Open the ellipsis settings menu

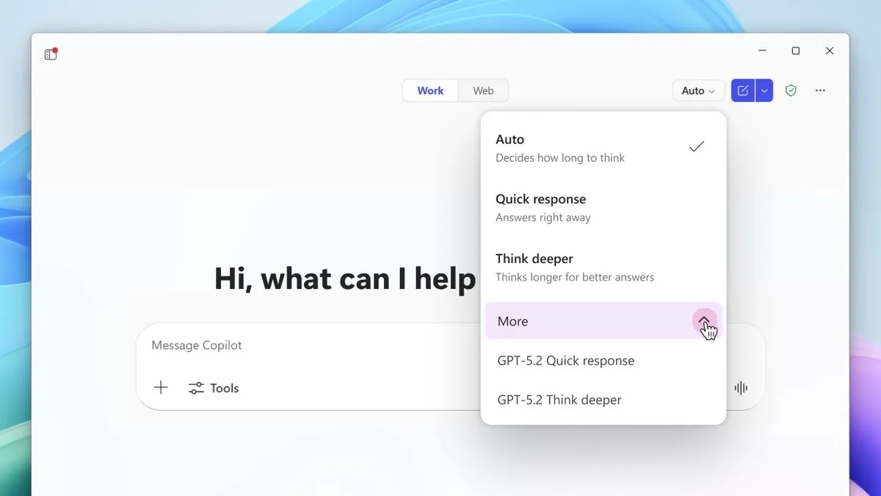pos(820,90)
